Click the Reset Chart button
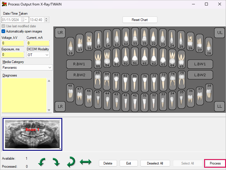Screen dimensions: 226x170 coord(140,20)
